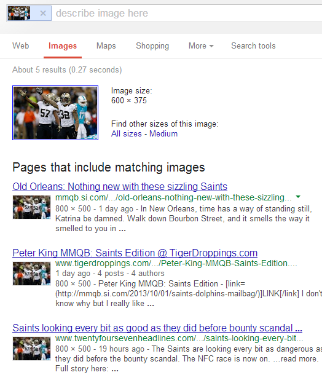This screenshot has height=375, width=322.
Task: Click the www.twentyfoursevenheadlines.com green URL text
Action: (179, 338)
